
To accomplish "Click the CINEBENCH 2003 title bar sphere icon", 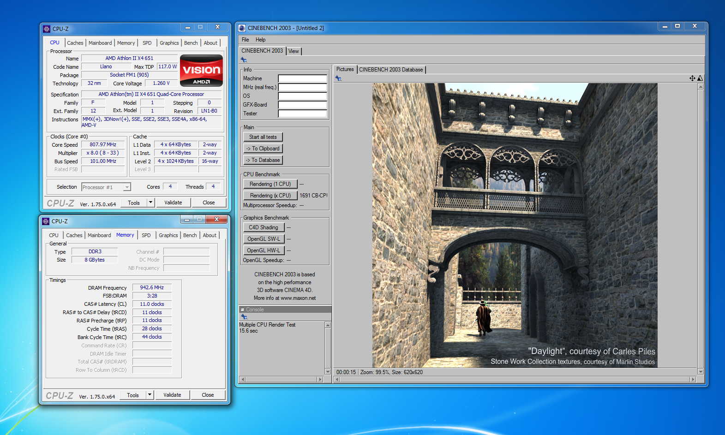I will point(242,28).
